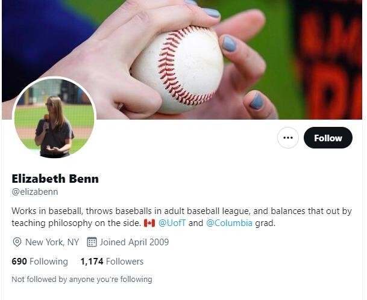Click the location pin icon
This screenshot has width=367, height=300.
point(17,242)
